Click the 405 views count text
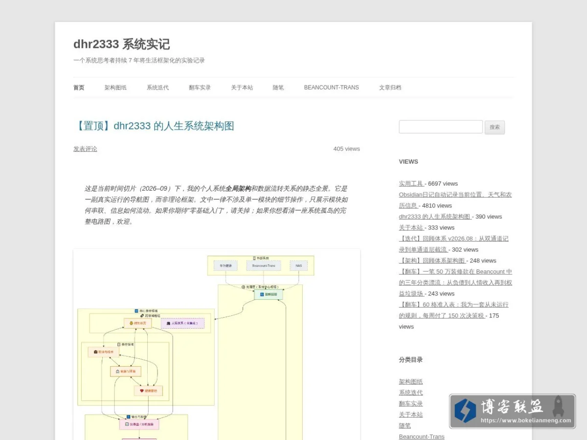The image size is (587, 440). (346, 149)
